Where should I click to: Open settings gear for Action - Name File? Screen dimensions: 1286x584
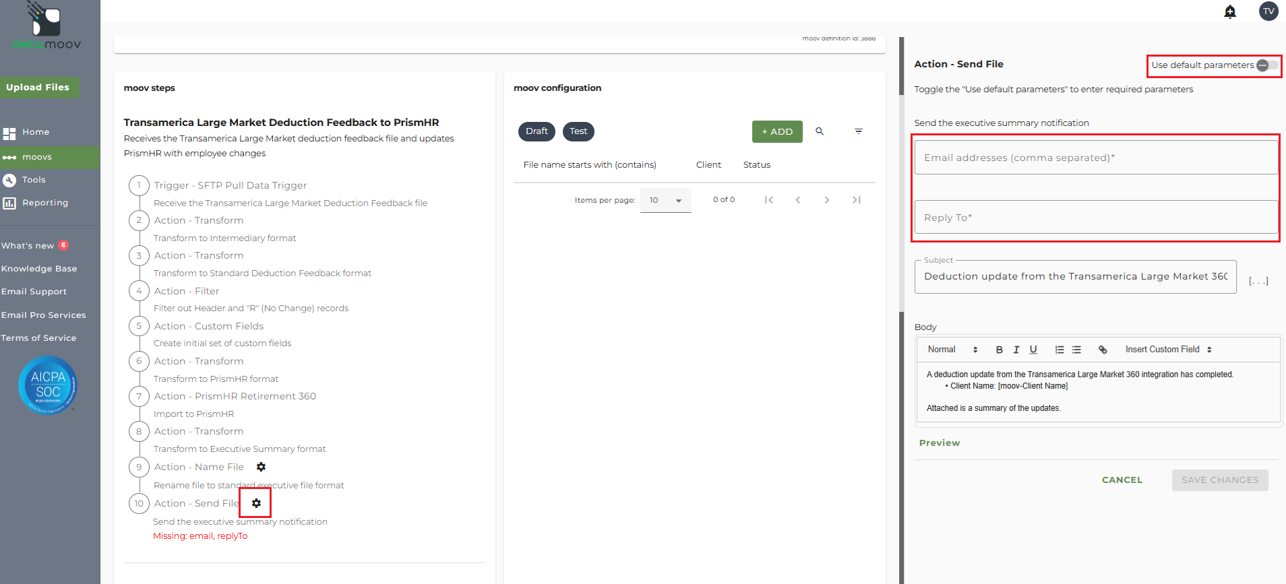261,467
